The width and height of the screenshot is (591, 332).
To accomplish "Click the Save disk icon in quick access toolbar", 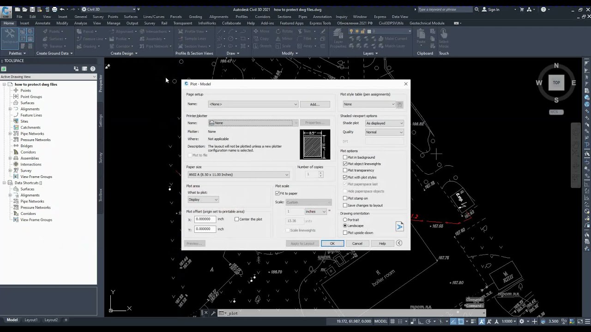I will [x=32, y=9].
